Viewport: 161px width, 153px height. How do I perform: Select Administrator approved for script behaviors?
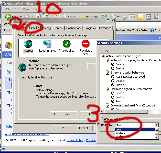(x=113, y=77)
